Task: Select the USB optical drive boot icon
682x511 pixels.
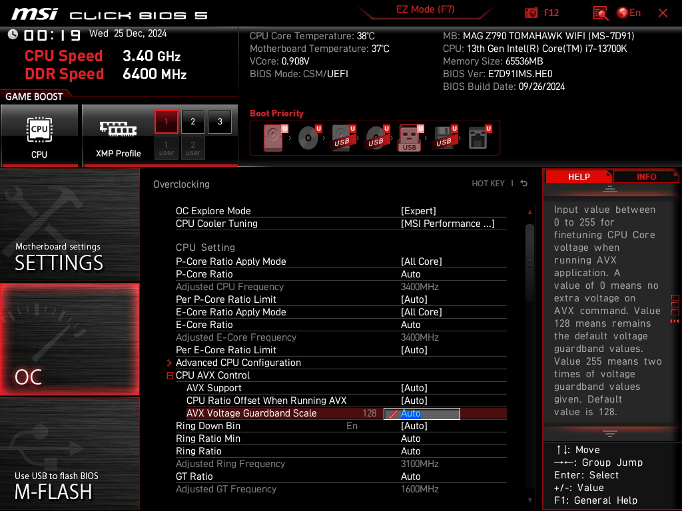Action: click(377, 138)
